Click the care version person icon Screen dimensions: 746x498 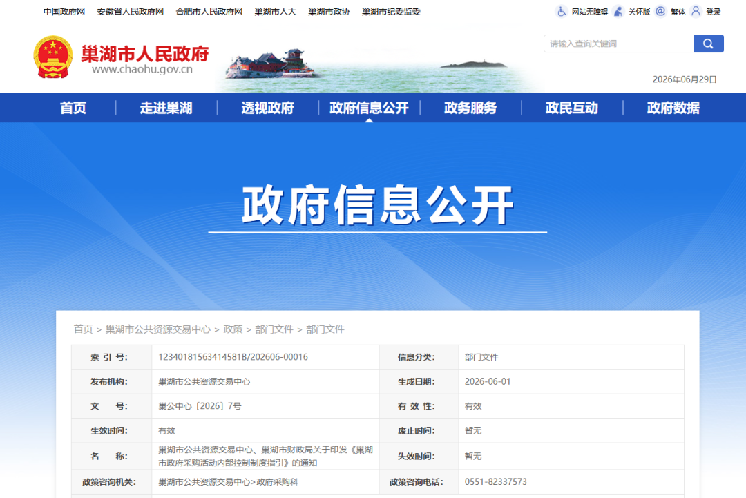[x=618, y=12]
